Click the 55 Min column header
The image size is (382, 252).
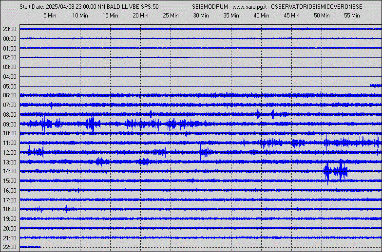point(352,16)
